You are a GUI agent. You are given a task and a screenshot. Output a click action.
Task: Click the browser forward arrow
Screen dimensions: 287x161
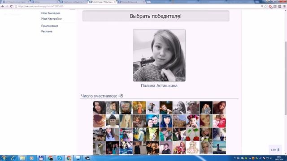[7, 6]
